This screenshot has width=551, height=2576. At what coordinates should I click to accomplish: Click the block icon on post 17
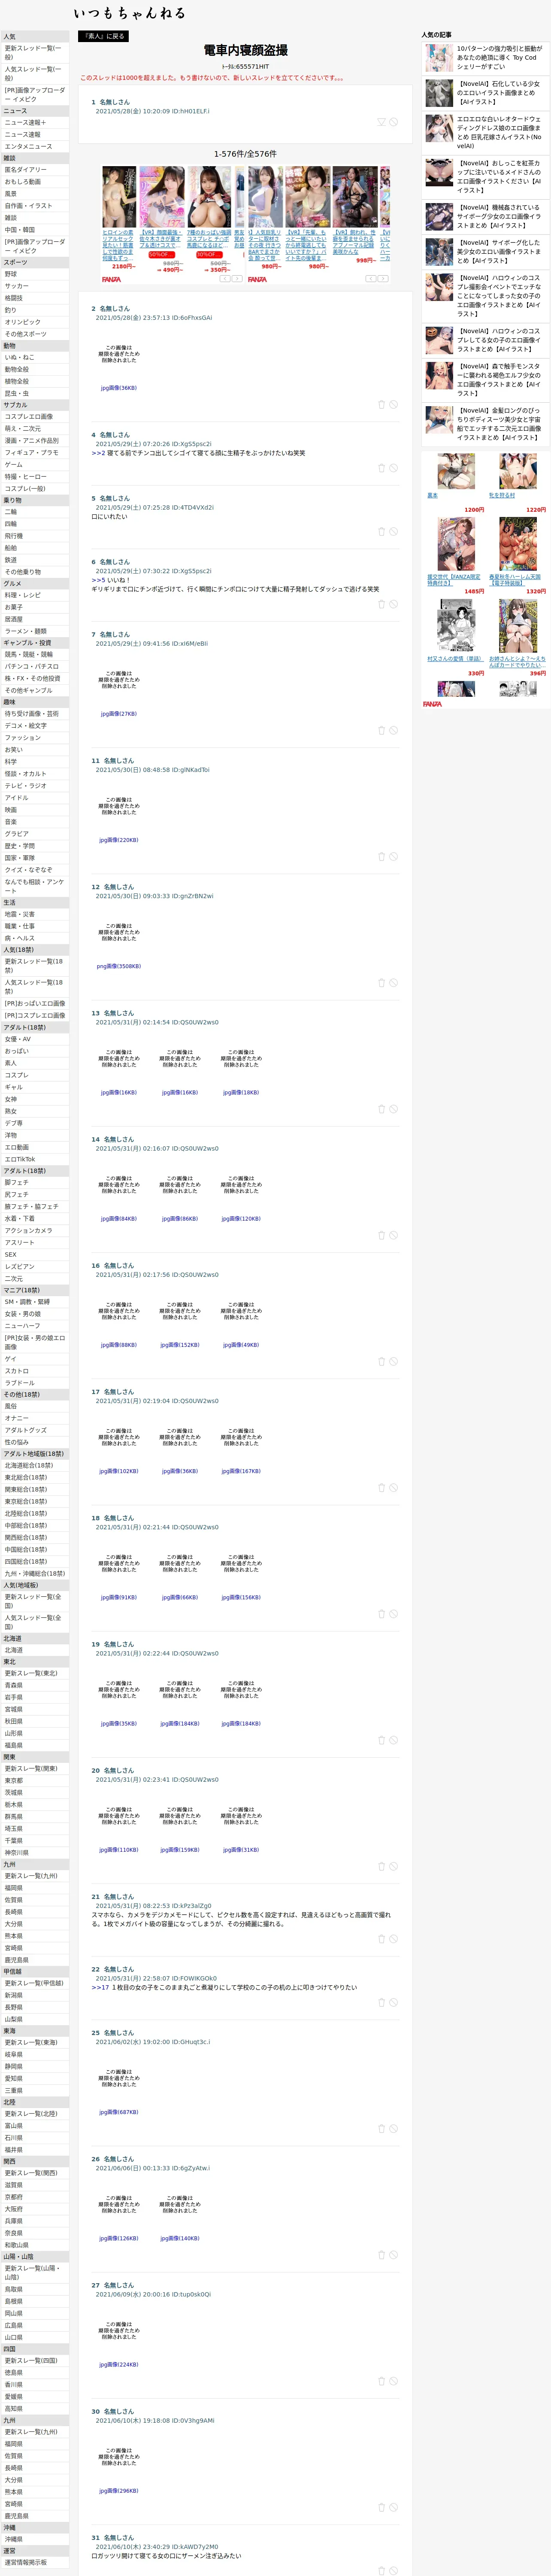(394, 1488)
